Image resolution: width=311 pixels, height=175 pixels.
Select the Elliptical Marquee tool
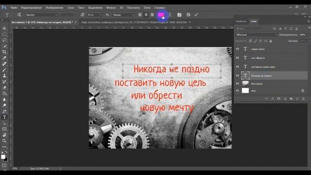(x=4, y=35)
